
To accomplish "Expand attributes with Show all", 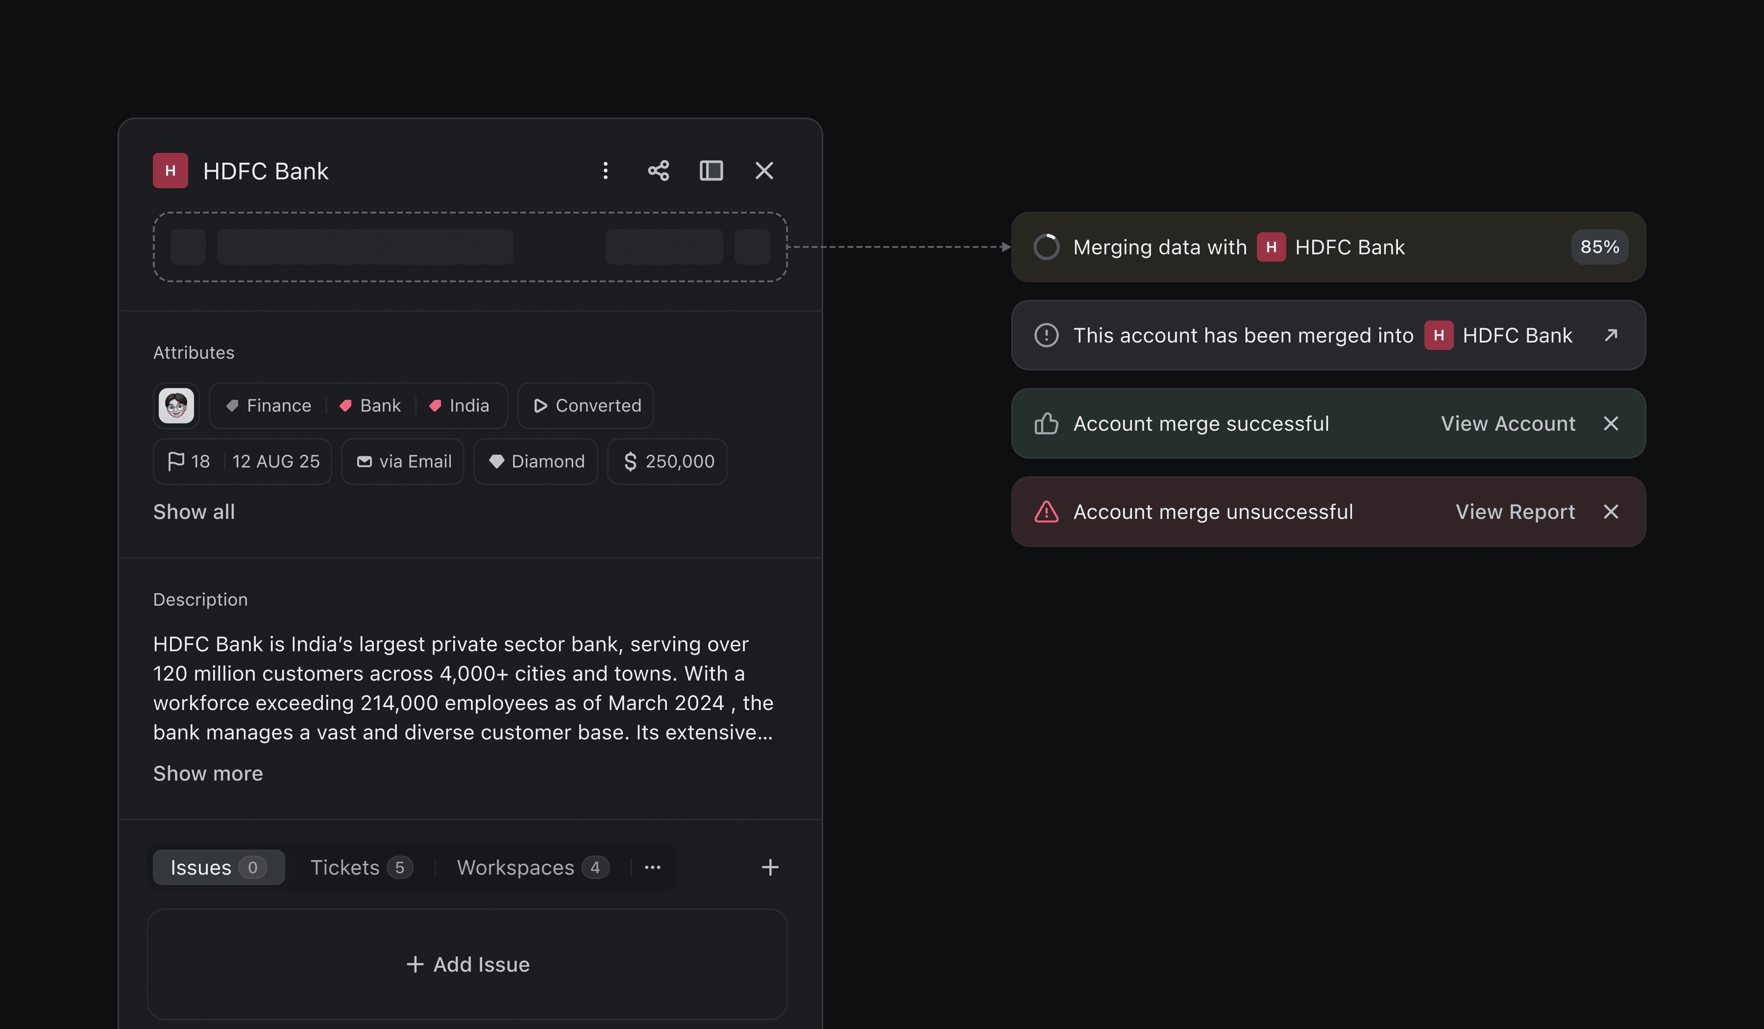I will pos(194,512).
